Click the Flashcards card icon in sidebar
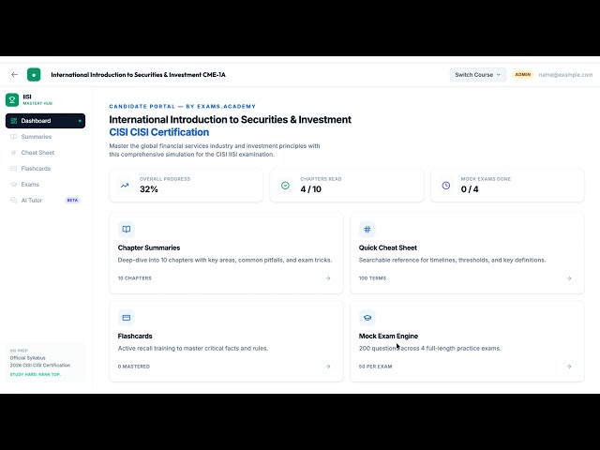The height and width of the screenshot is (450, 600). coord(14,169)
